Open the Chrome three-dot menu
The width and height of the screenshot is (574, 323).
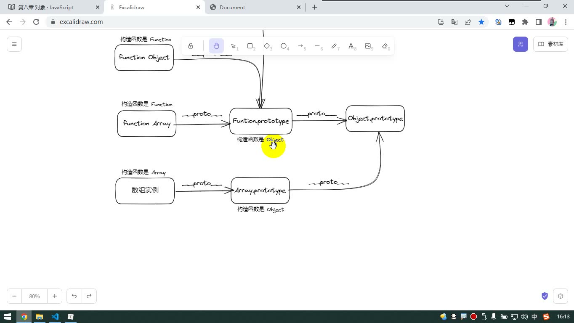565,22
